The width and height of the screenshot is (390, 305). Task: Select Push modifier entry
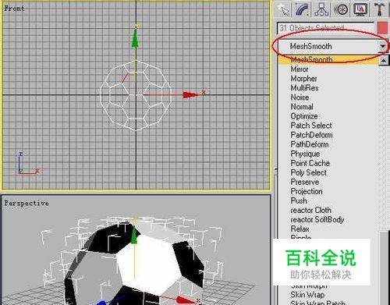[299, 200]
